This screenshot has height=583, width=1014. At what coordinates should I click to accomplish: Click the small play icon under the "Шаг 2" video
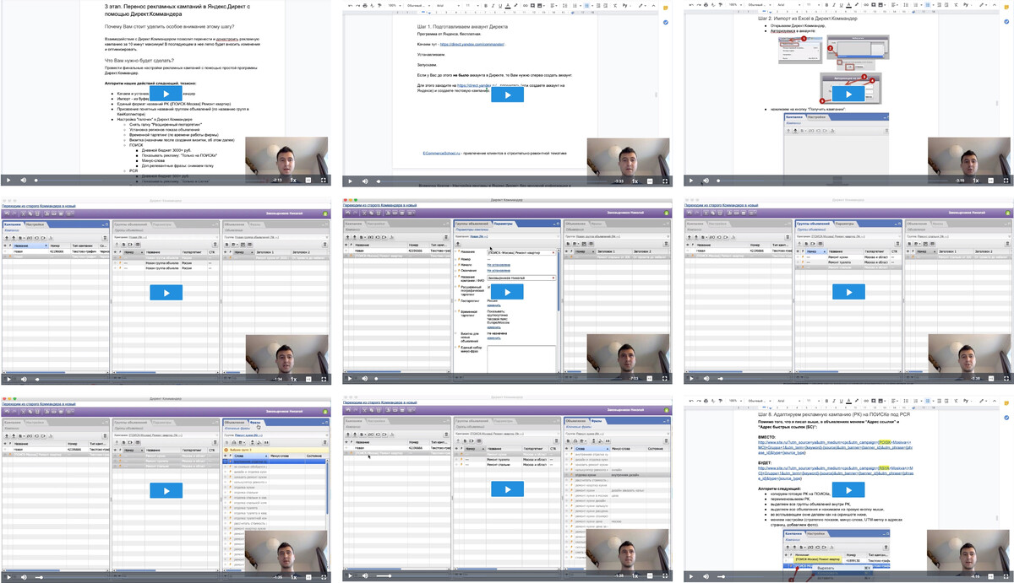[691, 180]
